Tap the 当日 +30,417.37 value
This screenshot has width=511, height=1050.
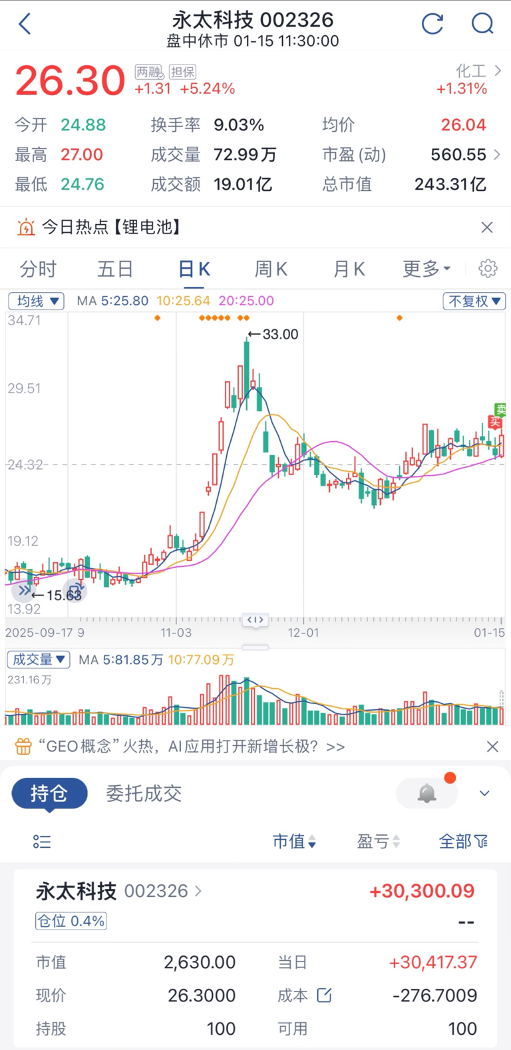coord(433,962)
